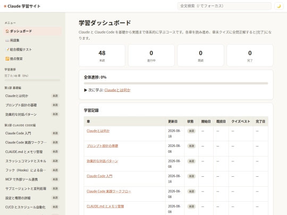Follow the 次に学ぶ Claudeとは何か link

117,90
